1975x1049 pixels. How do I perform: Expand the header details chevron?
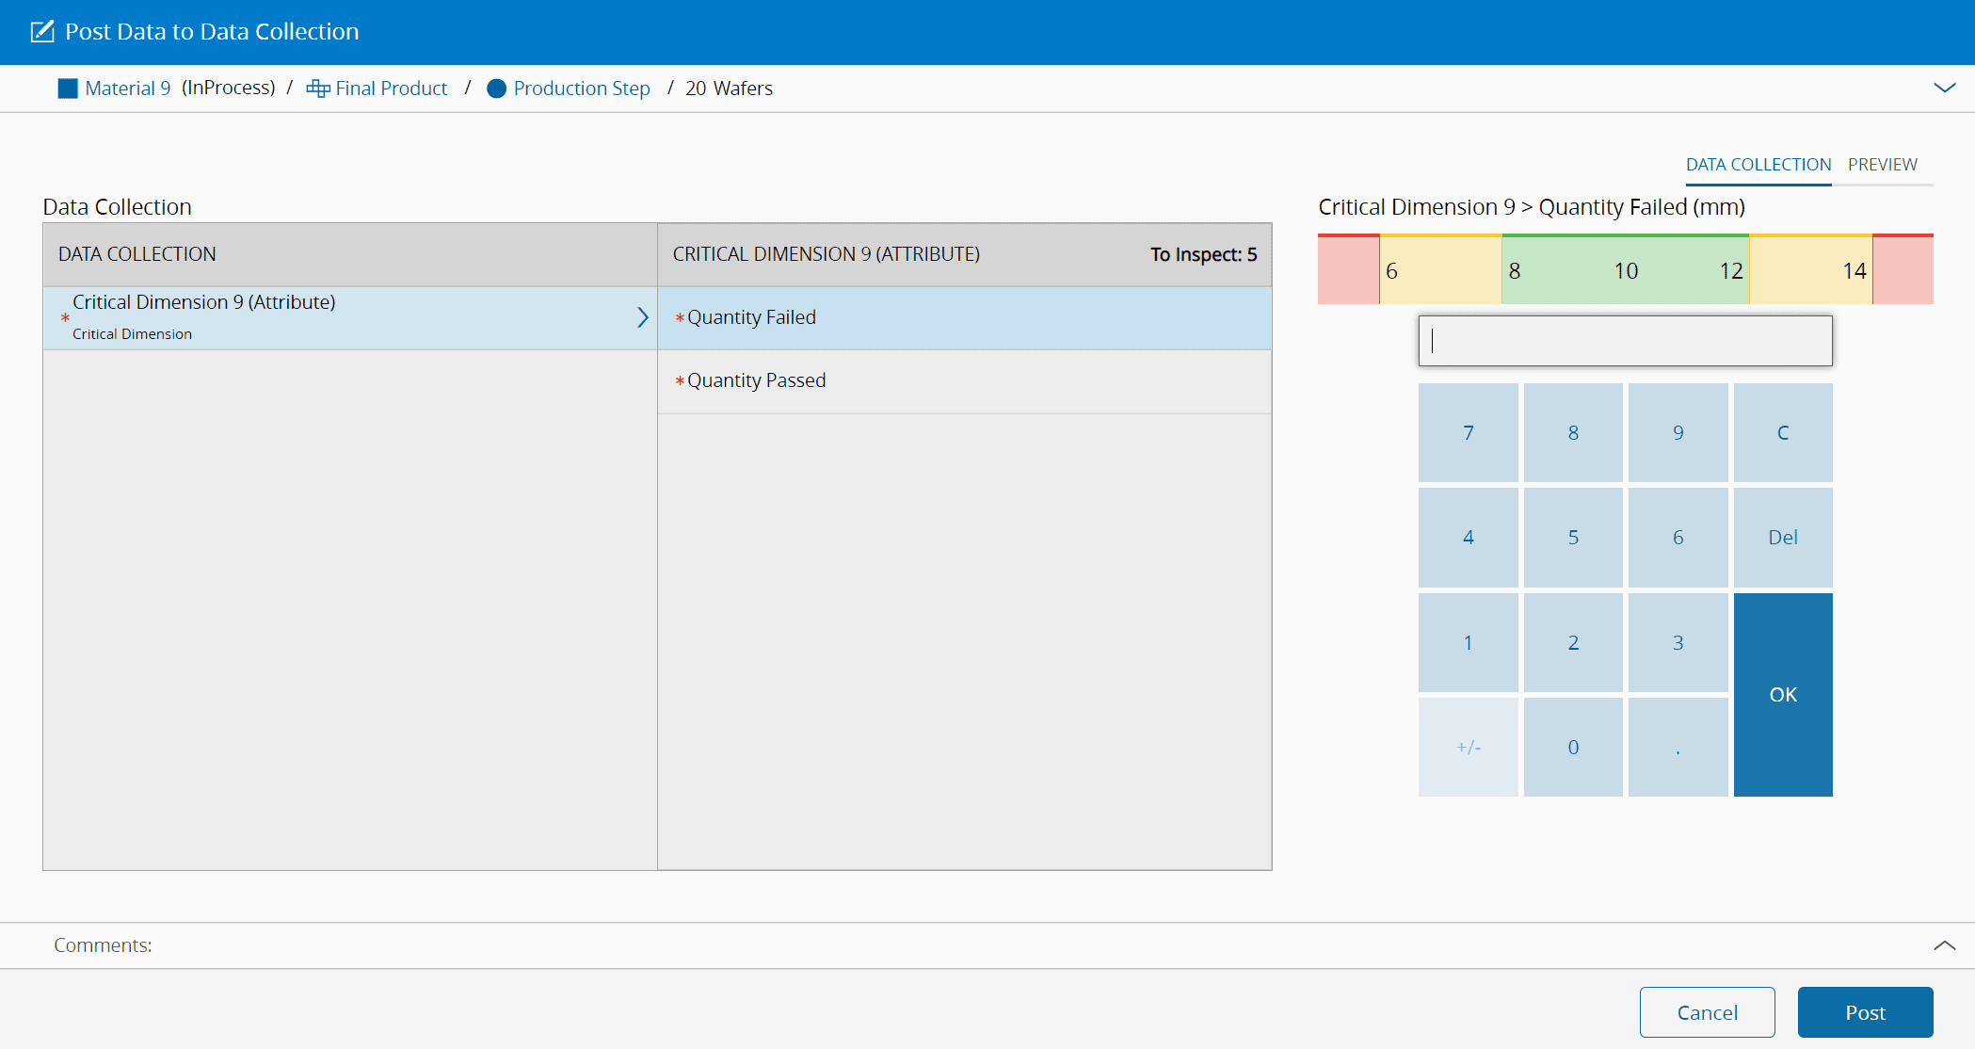point(1944,88)
